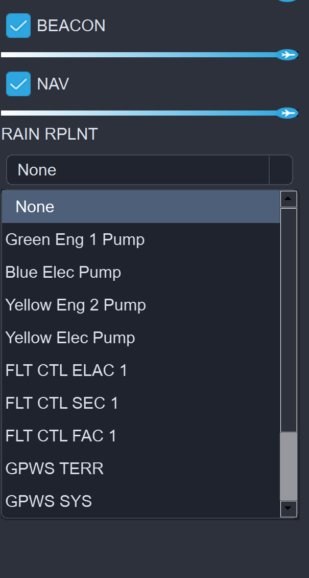Viewport: 309px width, 578px height.
Task: Click the RAIN RPLNT dropdown arrow button
Action: (x=280, y=170)
